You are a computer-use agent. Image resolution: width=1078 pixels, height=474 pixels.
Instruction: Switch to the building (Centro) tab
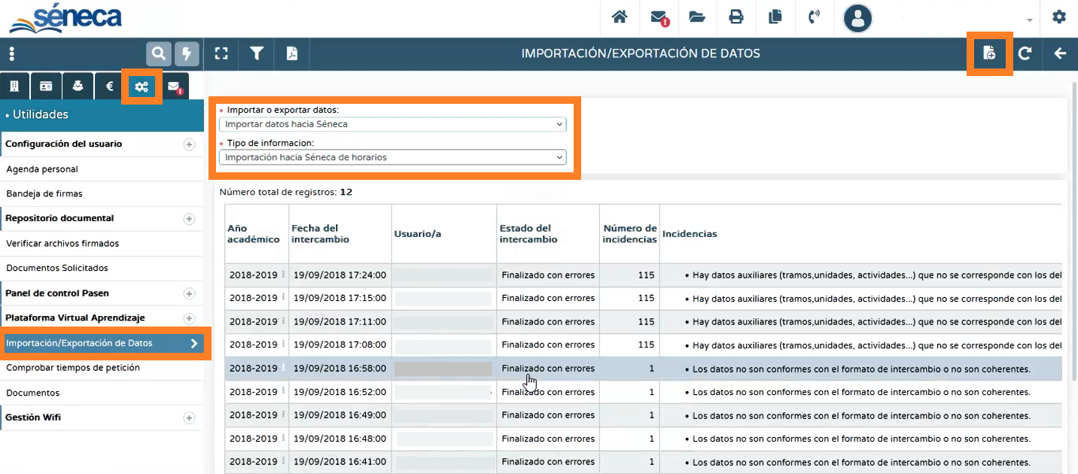[14, 87]
